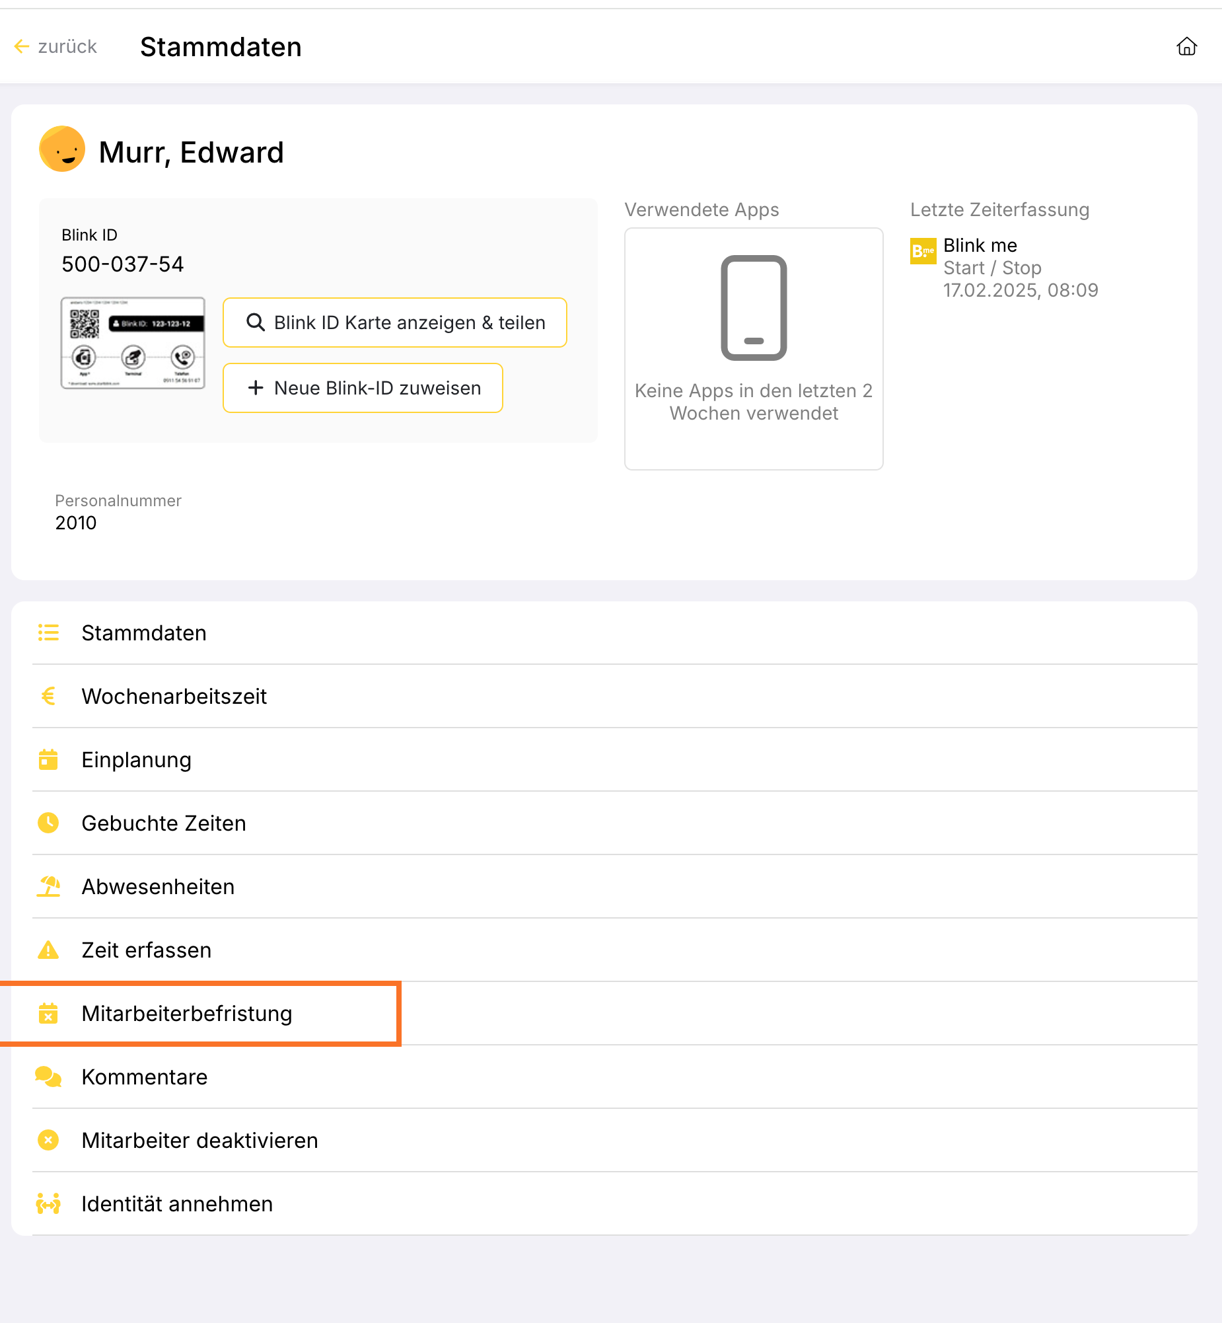Click the Personalnummer value 2010
The image size is (1222, 1323).
76,523
